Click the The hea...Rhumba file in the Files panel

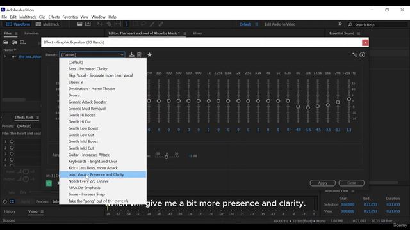point(29,57)
